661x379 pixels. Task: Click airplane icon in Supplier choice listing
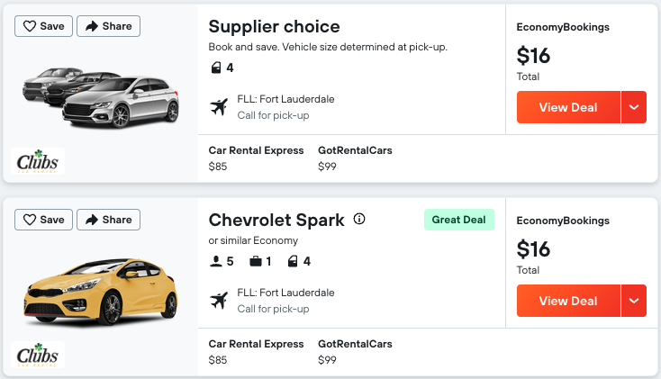click(219, 107)
